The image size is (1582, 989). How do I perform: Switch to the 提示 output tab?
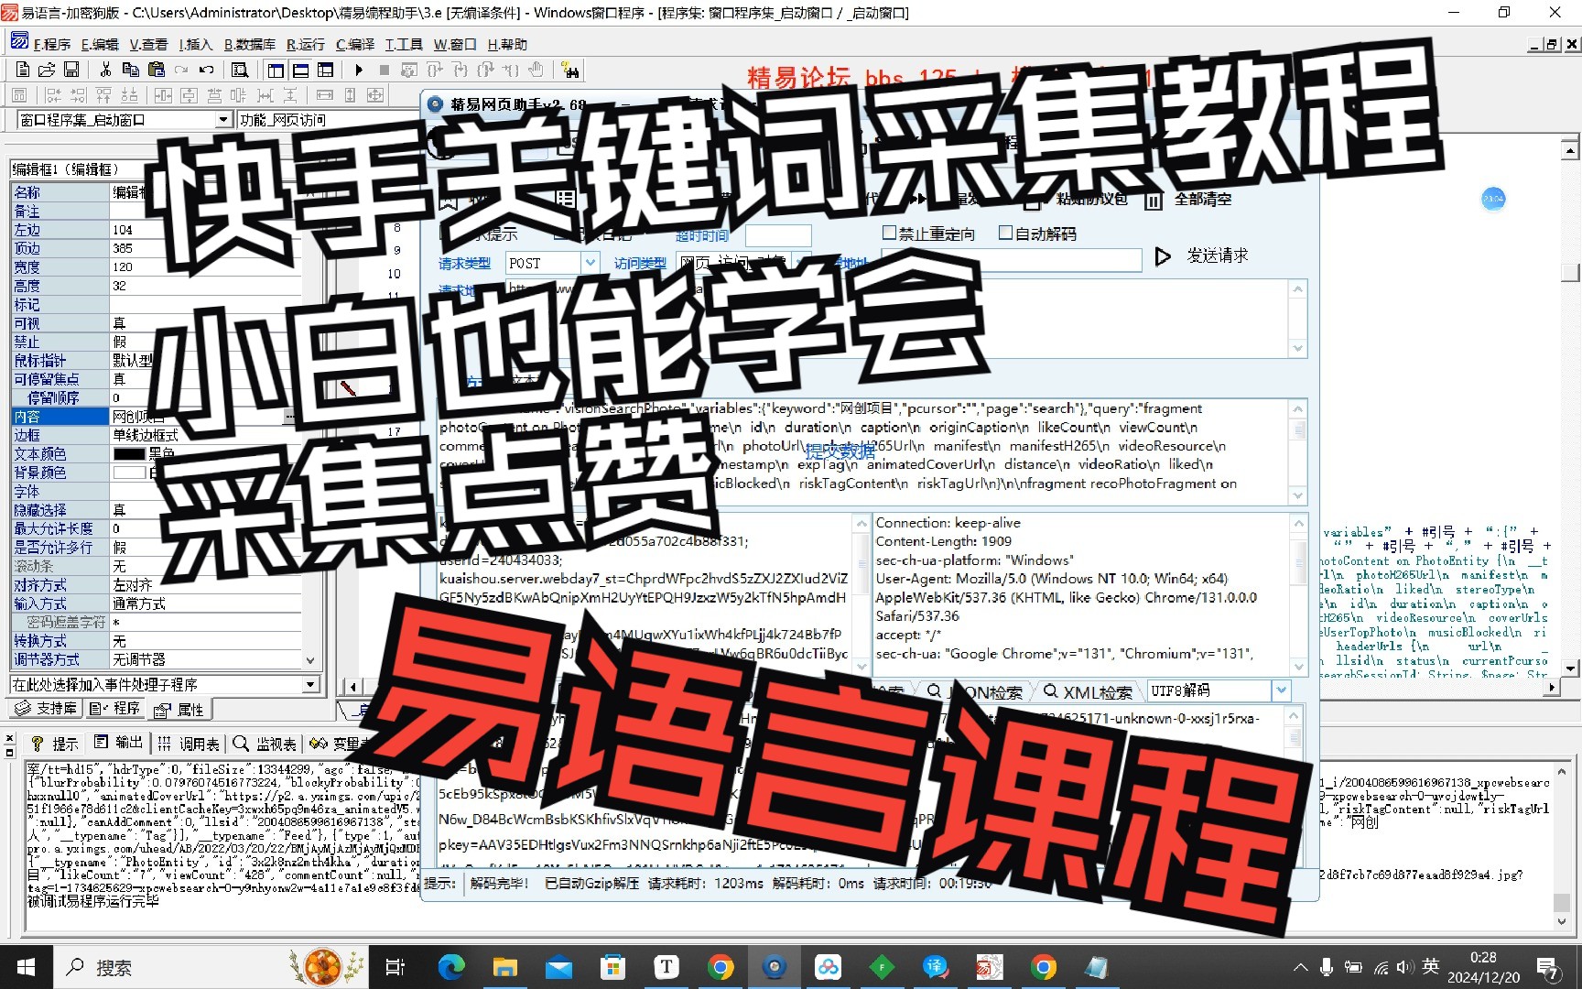coord(56,743)
